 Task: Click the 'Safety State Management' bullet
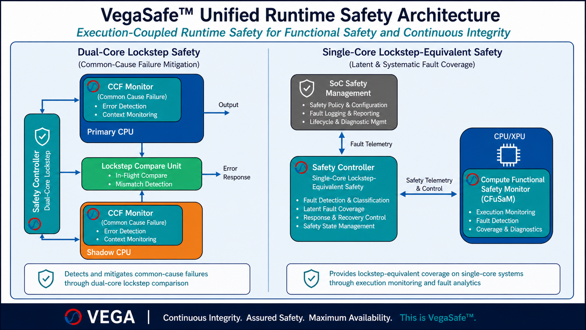(339, 226)
